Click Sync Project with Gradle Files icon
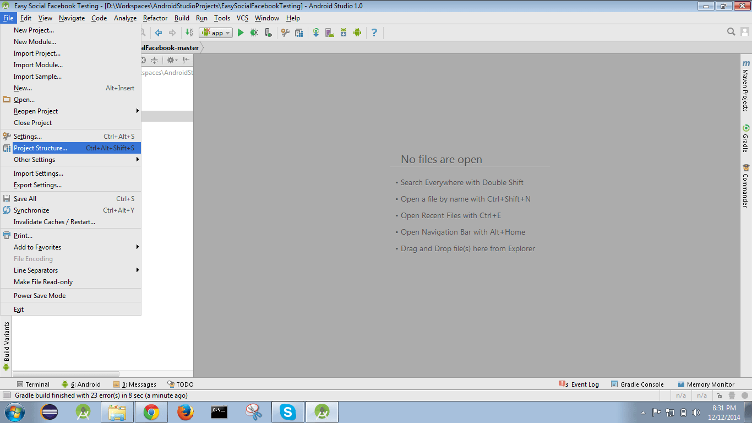Image resolution: width=752 pixels, height=423 pixels. pyautogui.click(x=316, y=32)
